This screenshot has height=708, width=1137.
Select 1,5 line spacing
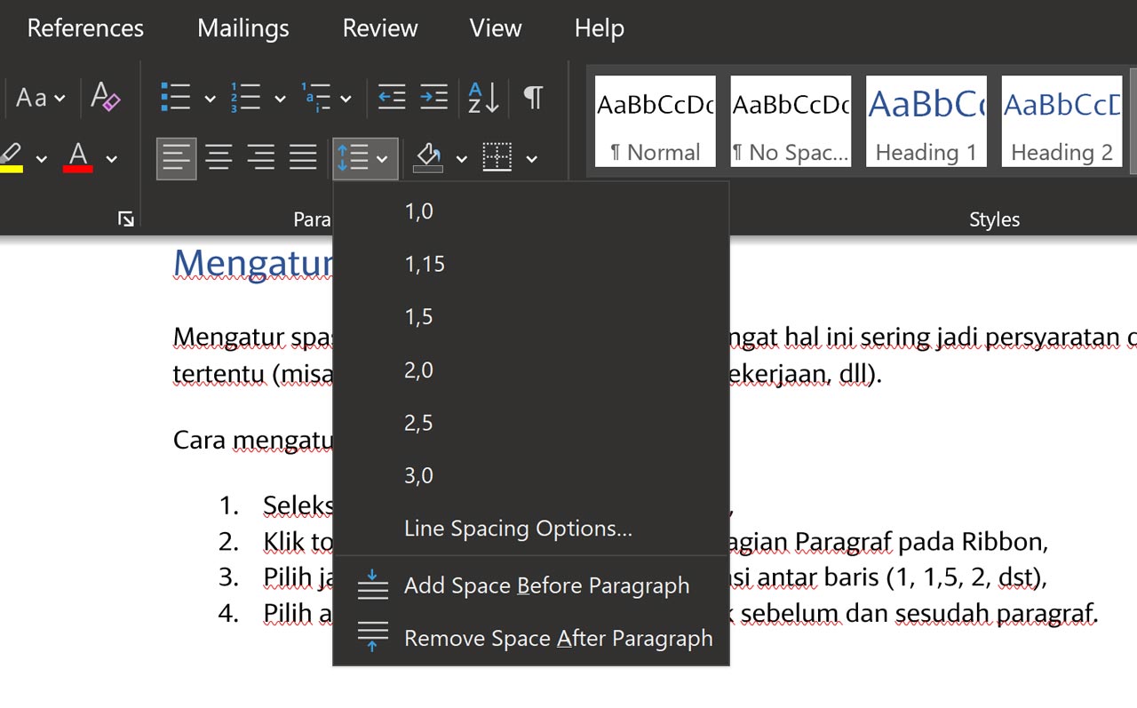click(x=531, y=317)
